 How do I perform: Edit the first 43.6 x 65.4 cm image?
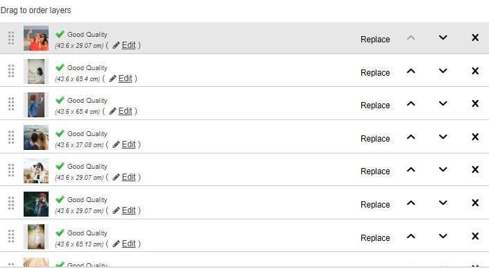coord(125,78)
